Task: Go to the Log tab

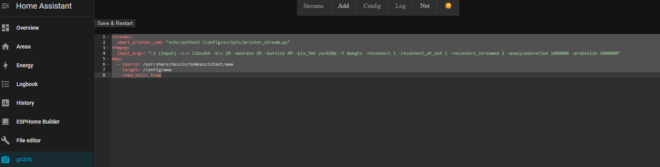Action: (400, 6)
